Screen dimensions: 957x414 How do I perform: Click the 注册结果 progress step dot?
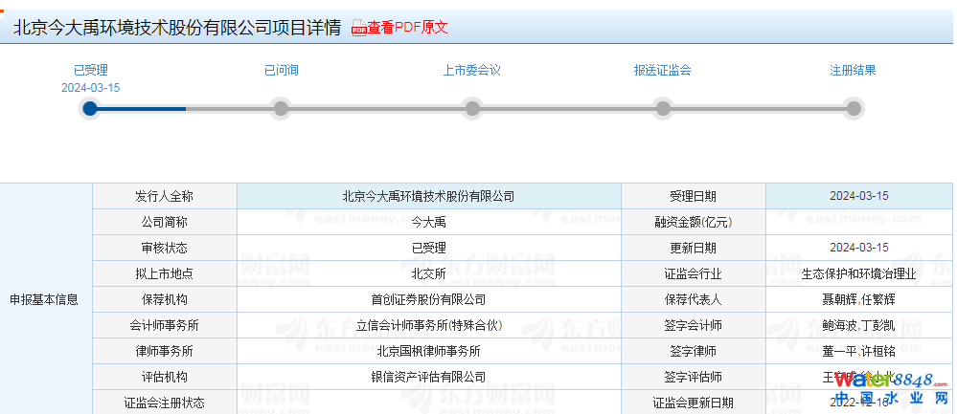pos(854,108)
